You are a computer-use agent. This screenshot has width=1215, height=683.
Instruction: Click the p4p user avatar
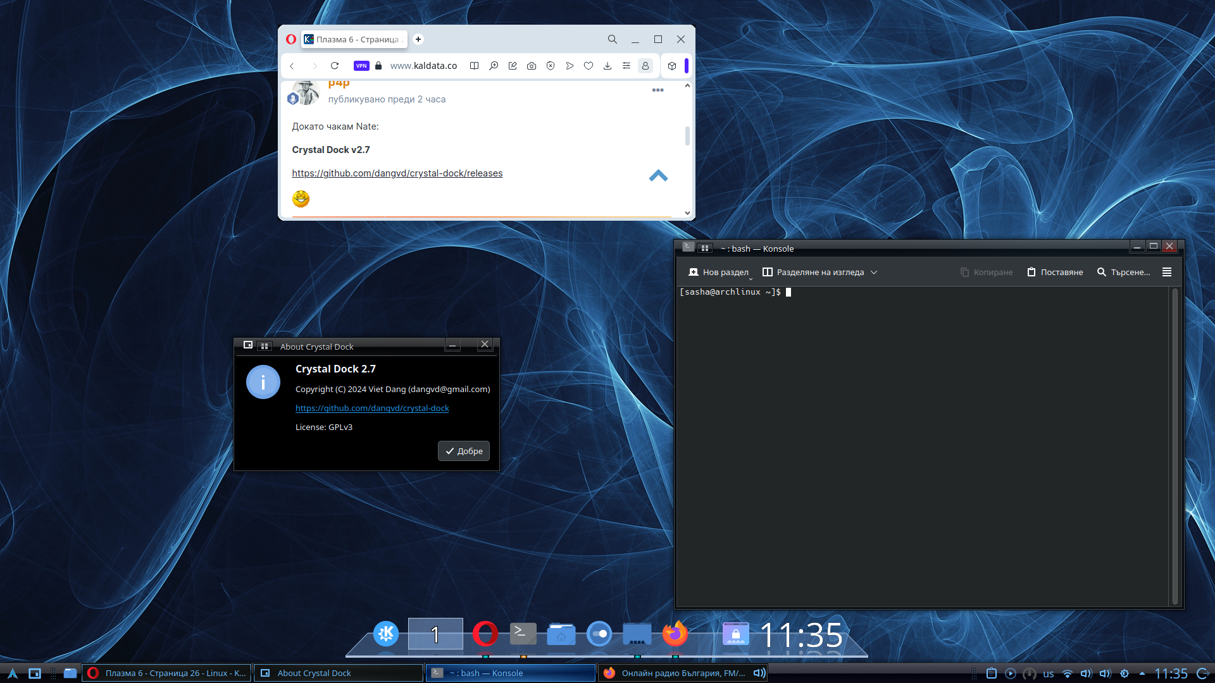[306, 92]
